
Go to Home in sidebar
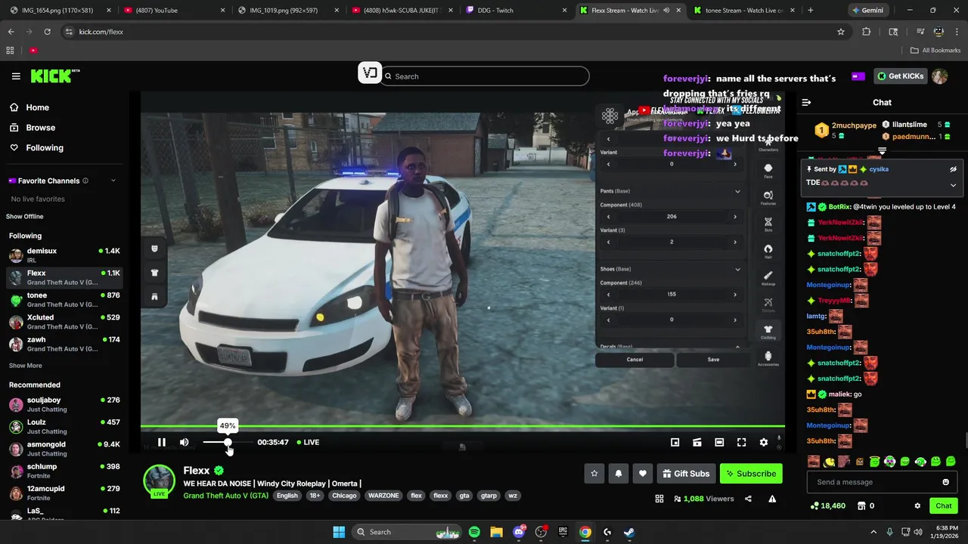click(30, 107)
